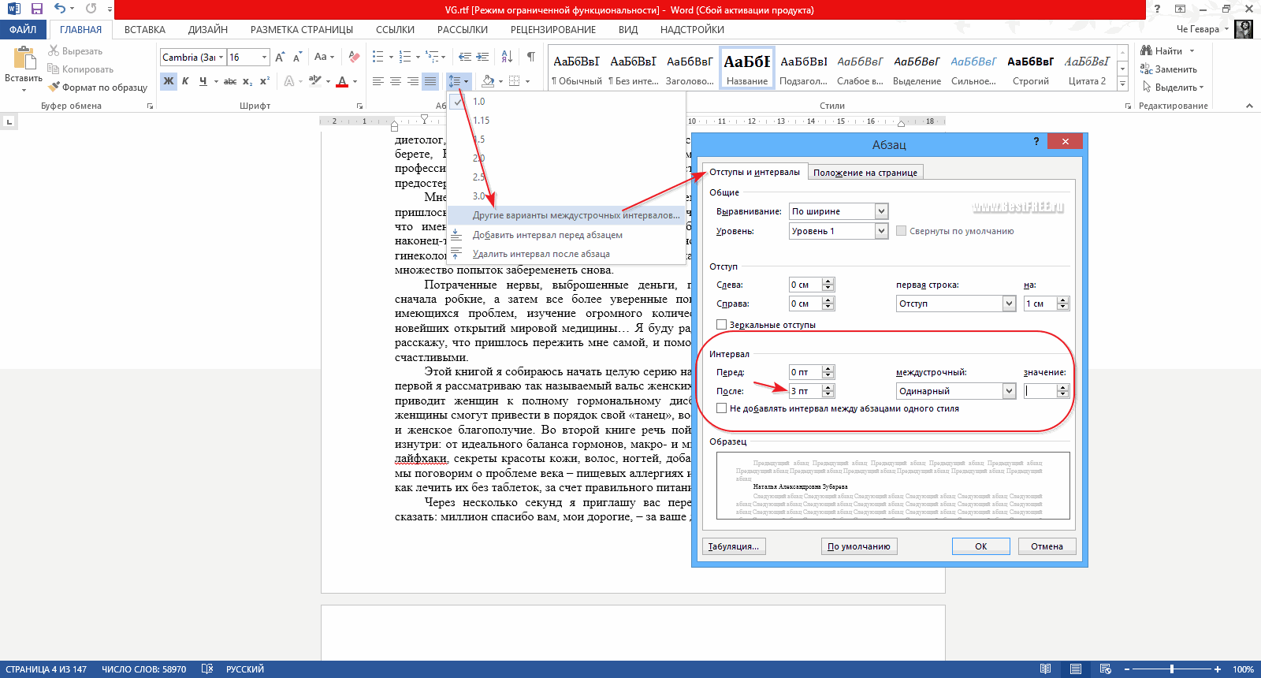Open shading paint bucket
This screenshot has width=1261, height=678.
(488, 80)
